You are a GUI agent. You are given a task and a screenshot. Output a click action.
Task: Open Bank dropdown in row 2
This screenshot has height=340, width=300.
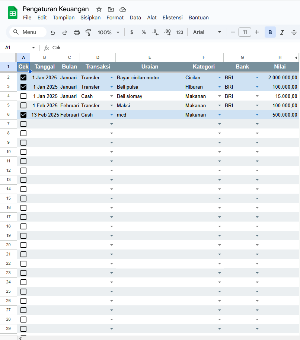point(257,77)
